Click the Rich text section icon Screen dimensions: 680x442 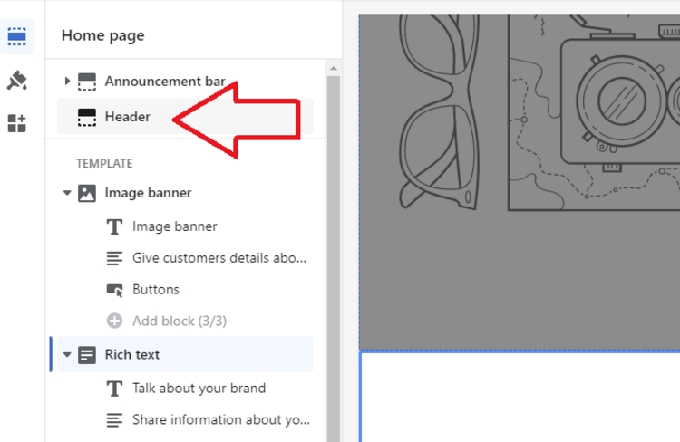tap(87, 355)
